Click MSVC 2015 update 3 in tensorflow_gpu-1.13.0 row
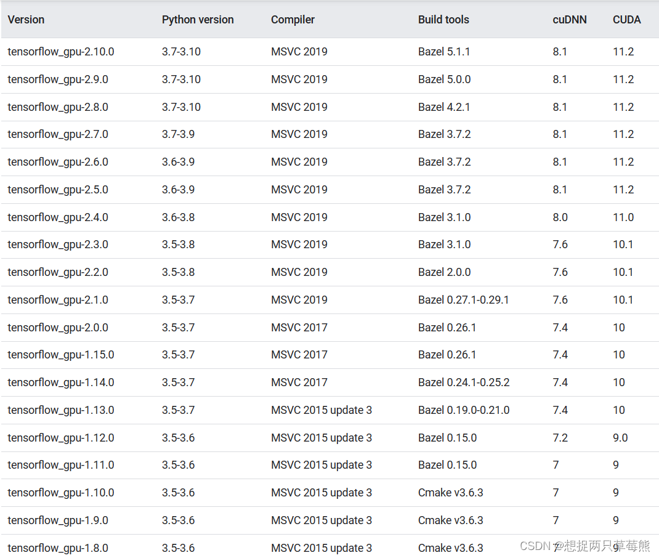Viewport: 659px width, 558px height. click(x=321, y=411)
